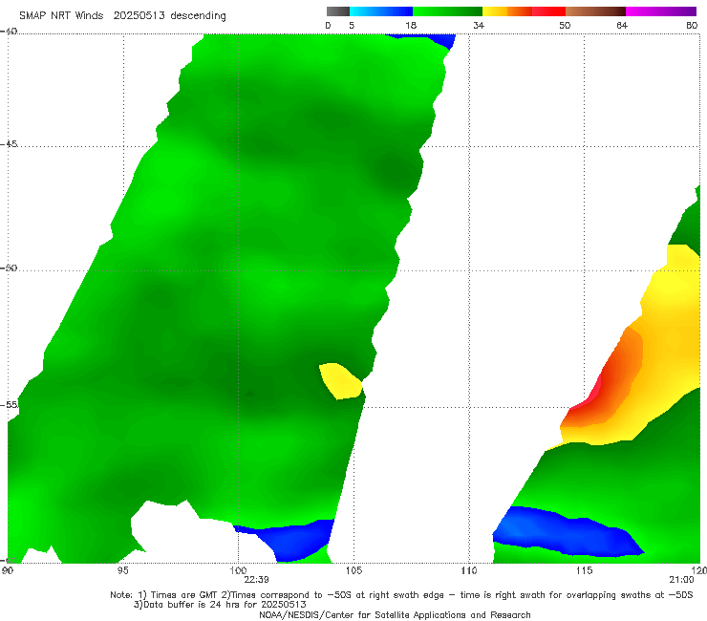Click the NOAA/NESDIS credit text
The image size is (707, 621).
pos(395,615)
